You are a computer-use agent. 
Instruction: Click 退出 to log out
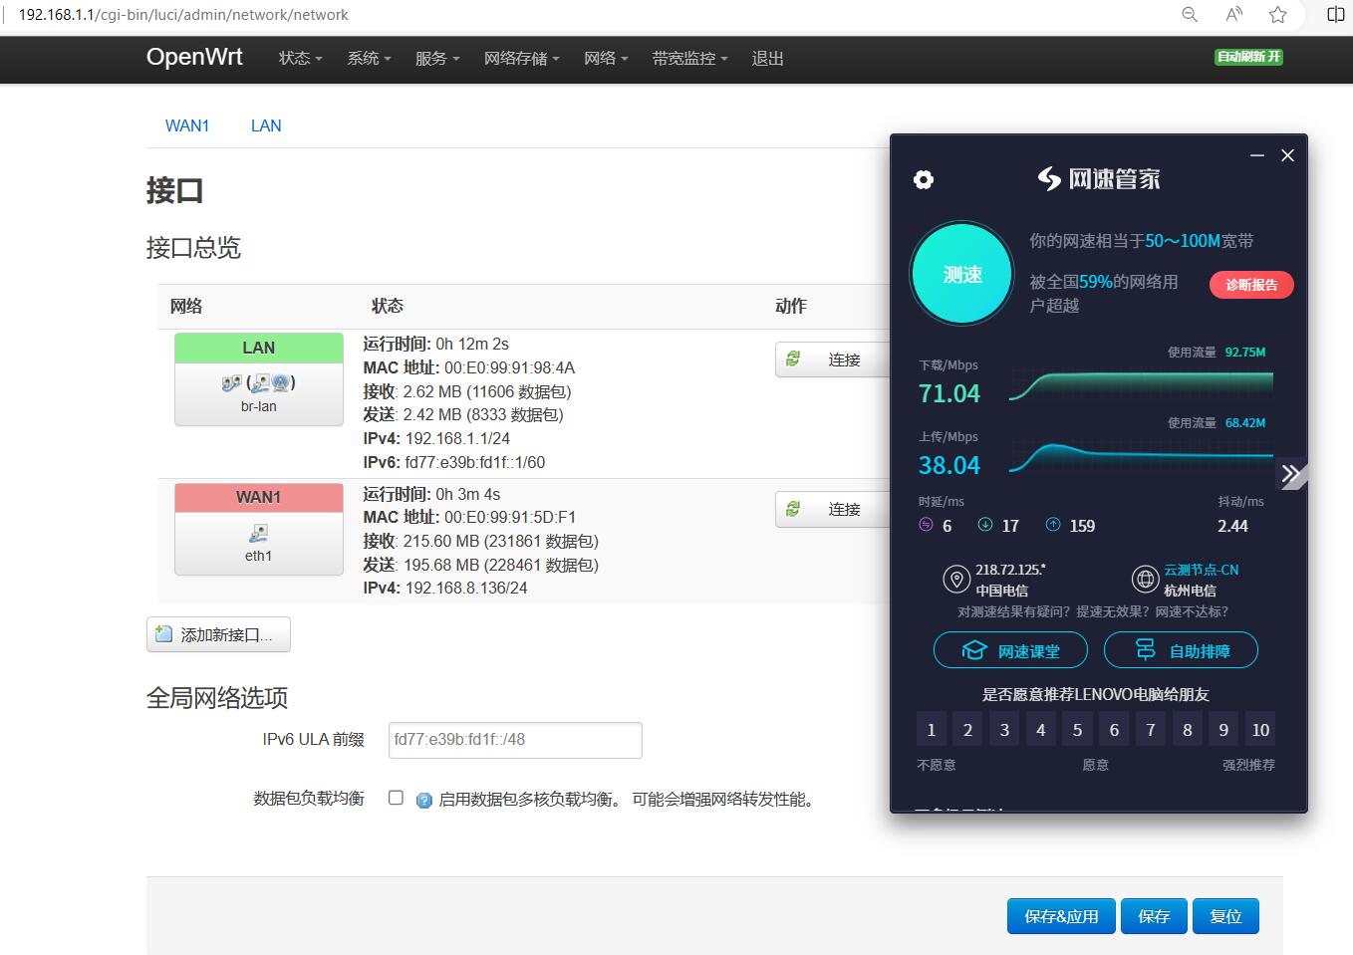pyautogui.click(x=767, y=59)
